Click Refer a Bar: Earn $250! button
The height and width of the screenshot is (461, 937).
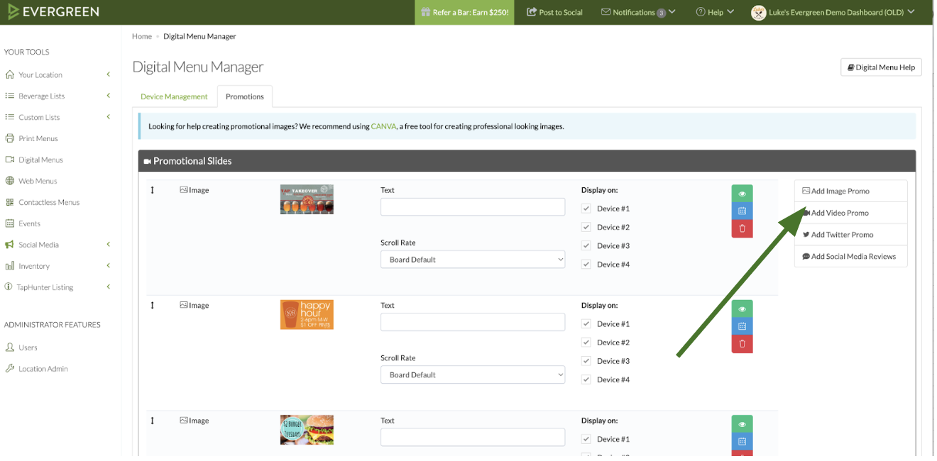(x=465, y=12)
